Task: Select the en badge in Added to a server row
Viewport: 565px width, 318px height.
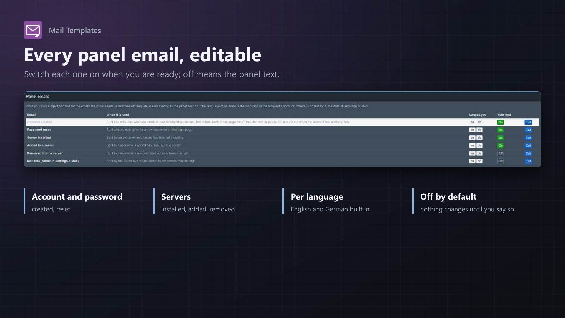Action: pos(472,145)
